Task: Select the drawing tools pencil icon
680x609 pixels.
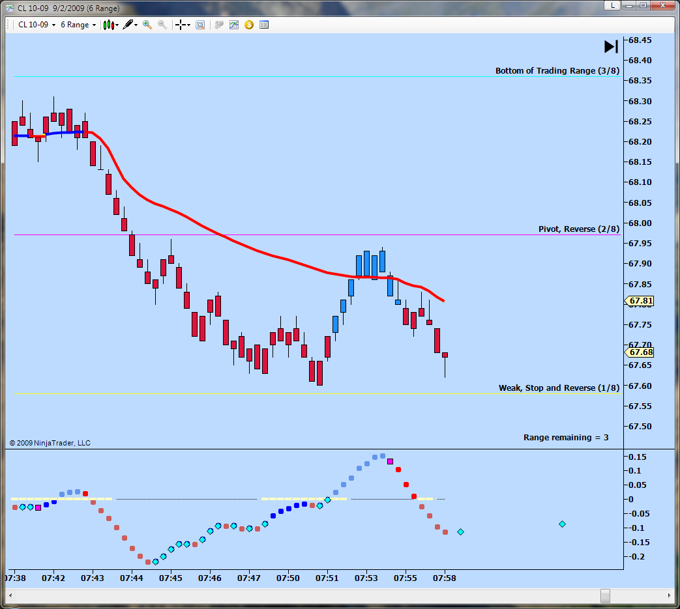Action: pos(128,25)
